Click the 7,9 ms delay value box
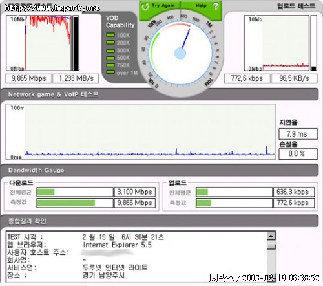The height and width of the screenshot is (286, 323). coord(298,134)
